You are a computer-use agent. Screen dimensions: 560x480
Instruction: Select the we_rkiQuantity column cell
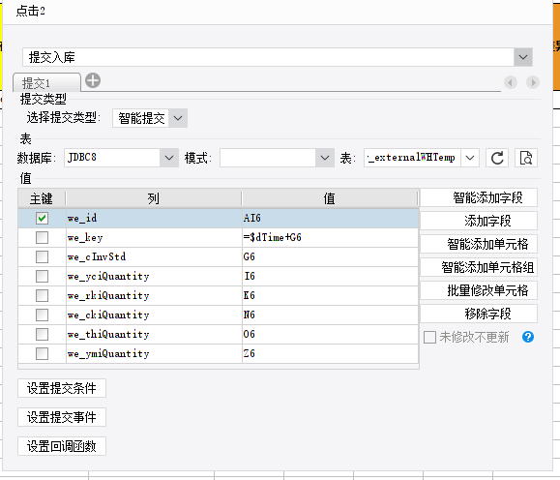point(154,295)
